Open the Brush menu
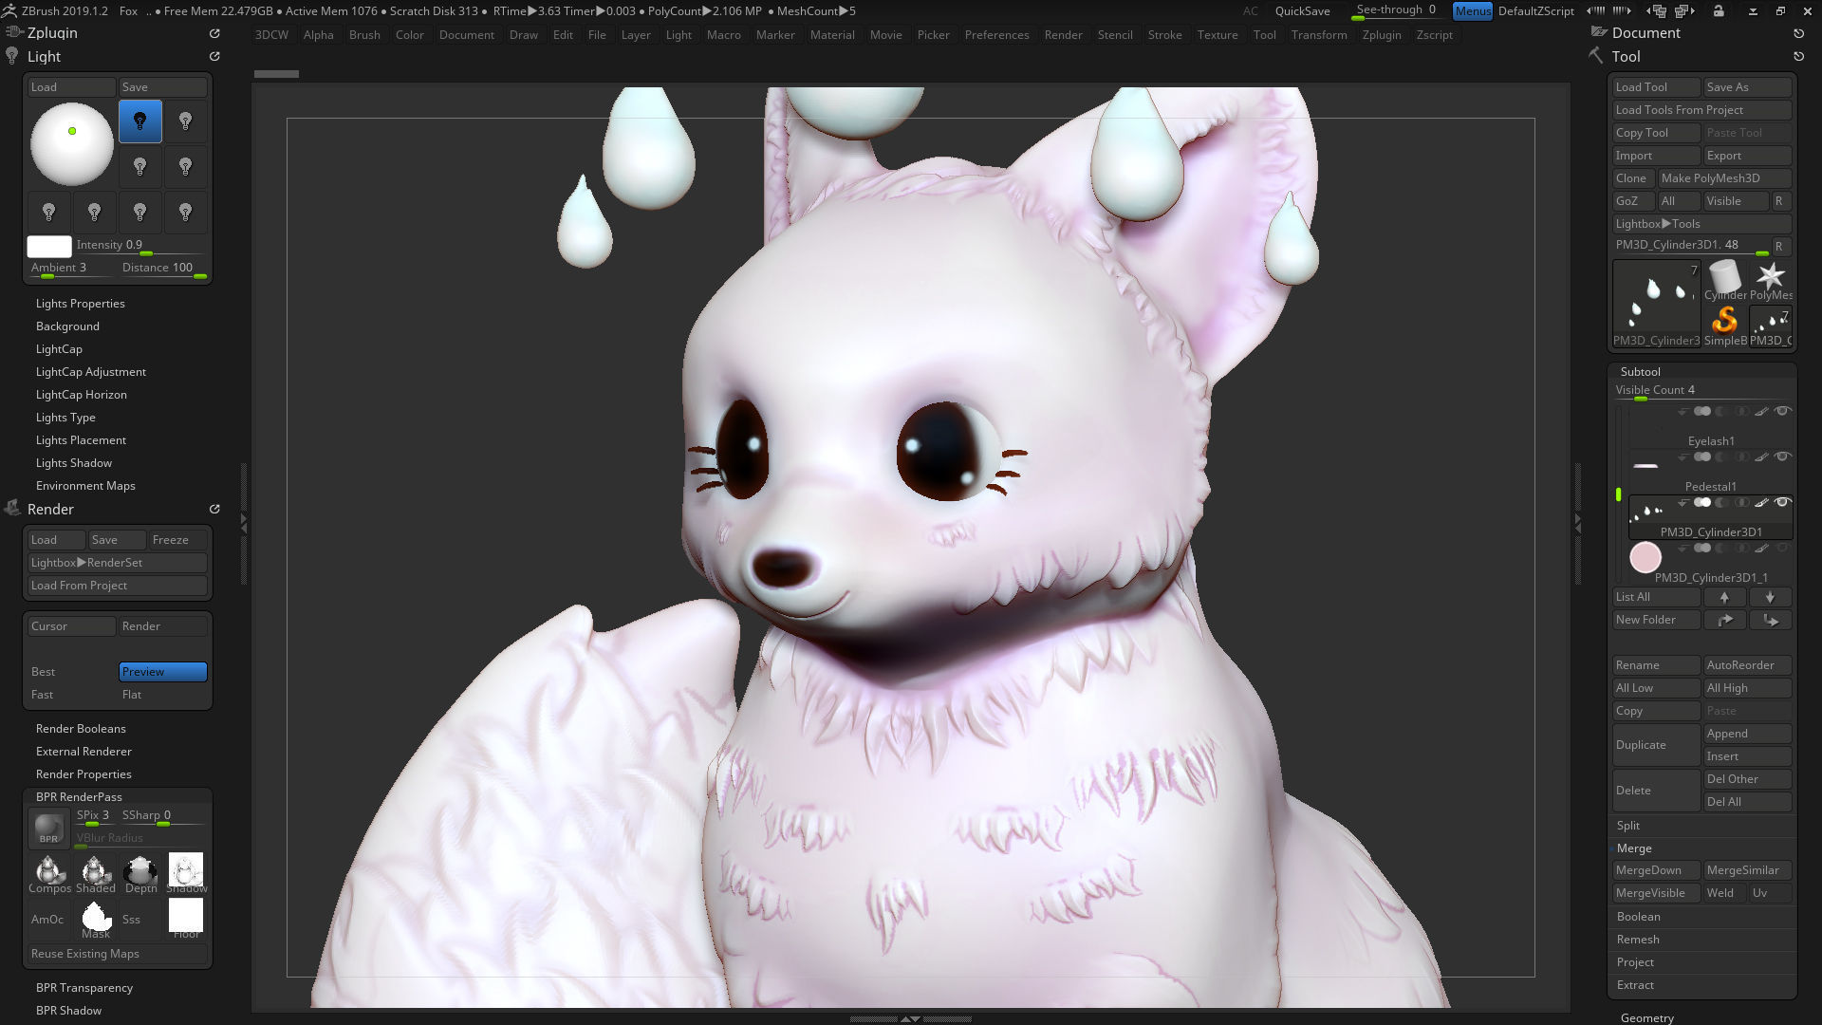 pyautogui.click(x=364, y=35)
